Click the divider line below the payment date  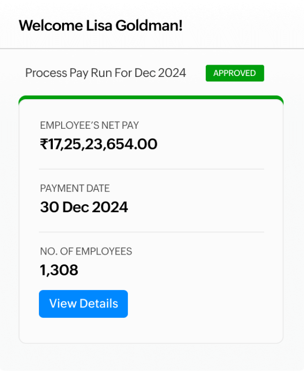pyautogui.click(x=151, y=232)
